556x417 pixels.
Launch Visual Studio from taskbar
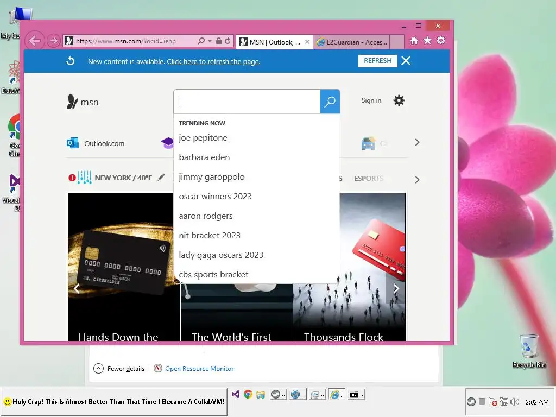click(x=236, y=394)
